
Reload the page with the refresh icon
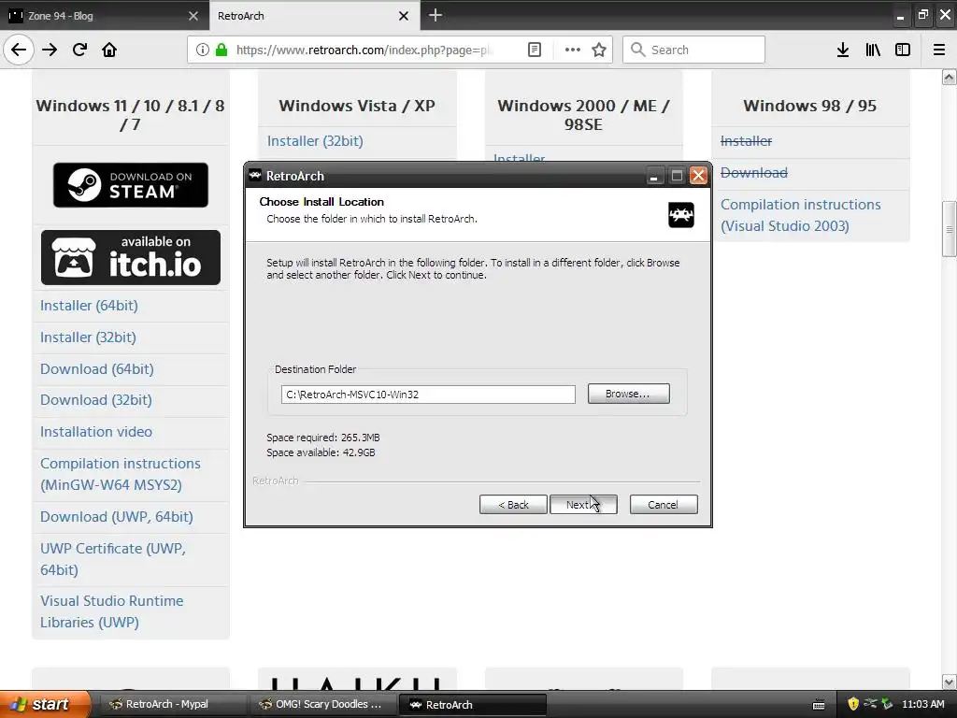pos(79,50)
